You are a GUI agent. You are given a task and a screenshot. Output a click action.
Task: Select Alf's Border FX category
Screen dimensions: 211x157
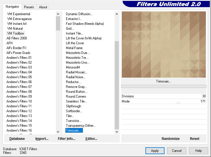17,48
